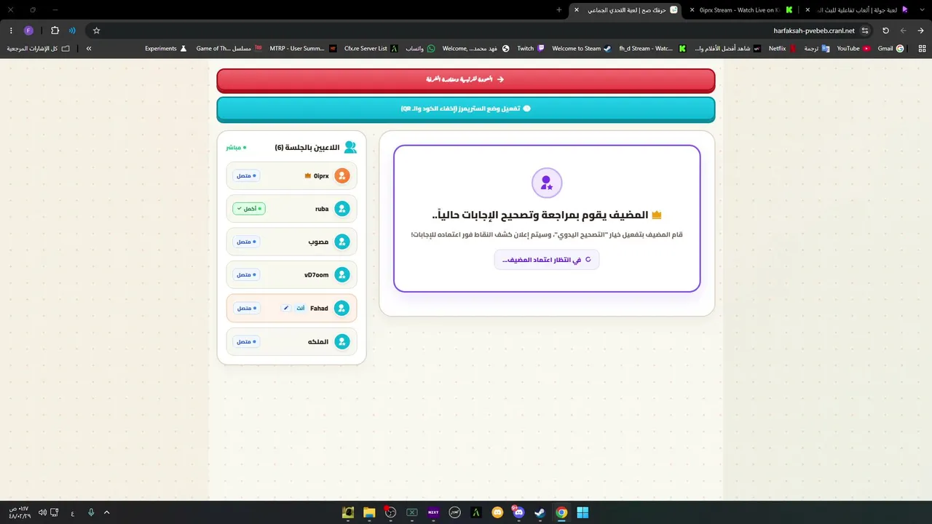Close the 'حرفك صح' tab

point(577,10)
